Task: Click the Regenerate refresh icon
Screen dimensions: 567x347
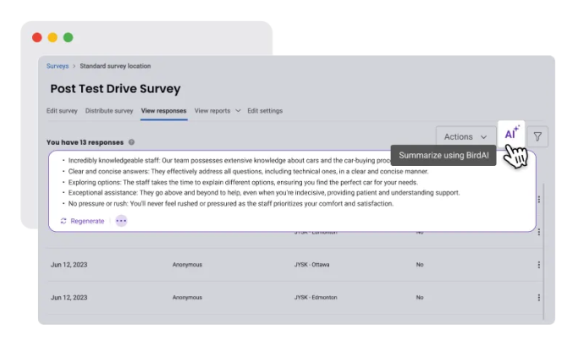Action: pos(63,221)
